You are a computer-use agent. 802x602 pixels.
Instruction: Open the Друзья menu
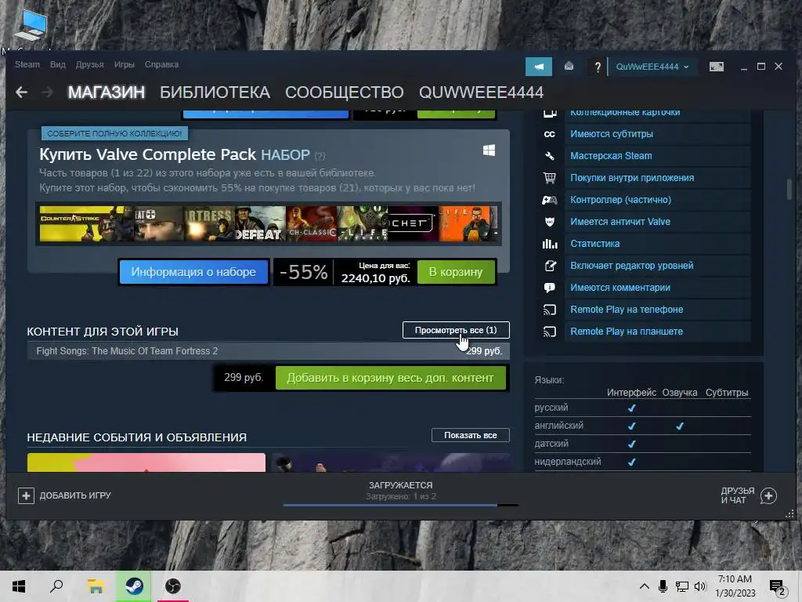(x=89, y=64)
